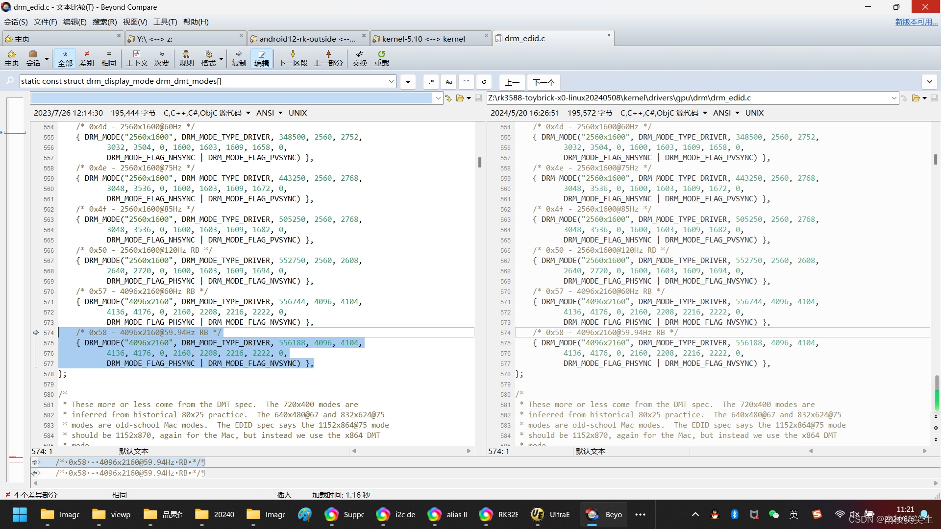The width and height of the screenshot is (941, 529).
Task: Click the left pane vertical scrollbar thumb
Action: (480, 162)
